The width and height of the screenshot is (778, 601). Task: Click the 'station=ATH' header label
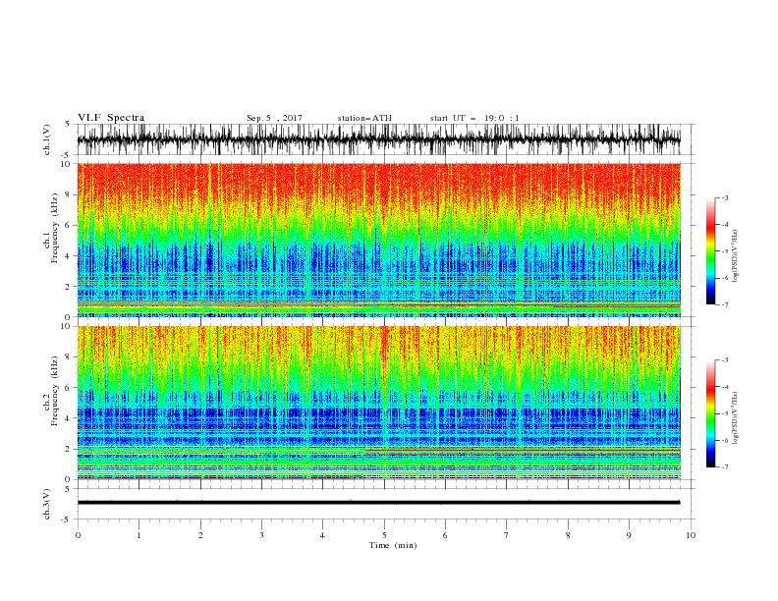coord(364,118)
